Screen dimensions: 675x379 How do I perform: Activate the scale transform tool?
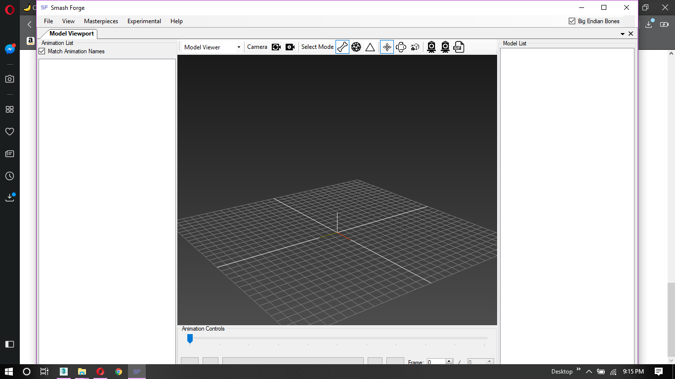coord(415,46)
